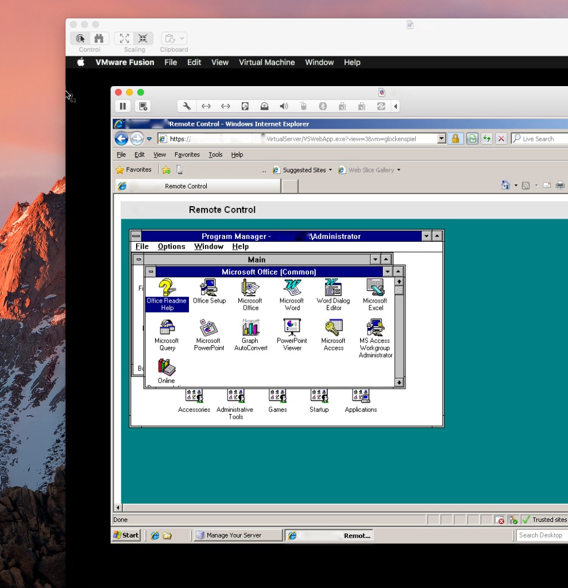Pause the virtual machine

pyautogui.click(x=122, y=106)
